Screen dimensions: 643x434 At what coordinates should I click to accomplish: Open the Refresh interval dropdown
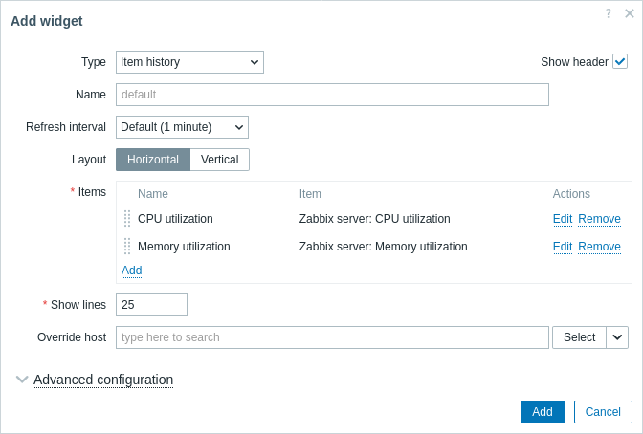pos(182,127)
